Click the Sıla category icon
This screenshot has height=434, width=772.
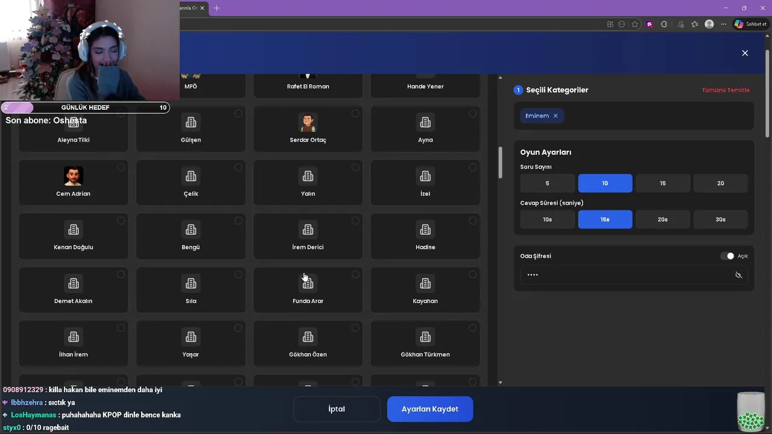191,283
